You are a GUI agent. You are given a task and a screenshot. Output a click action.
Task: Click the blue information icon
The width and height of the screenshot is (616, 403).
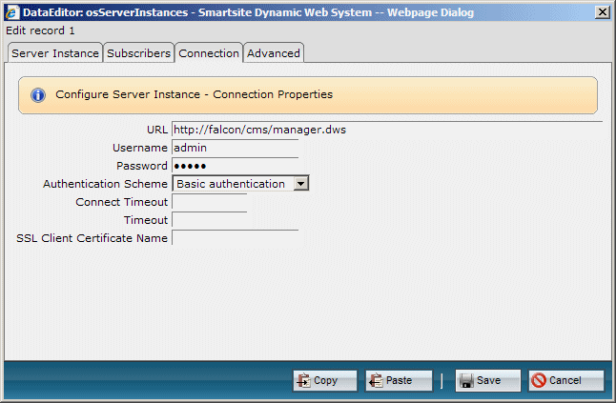[x=38, y=95]
